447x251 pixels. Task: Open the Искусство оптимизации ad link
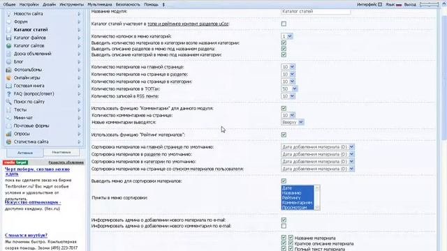click(33, 202)
